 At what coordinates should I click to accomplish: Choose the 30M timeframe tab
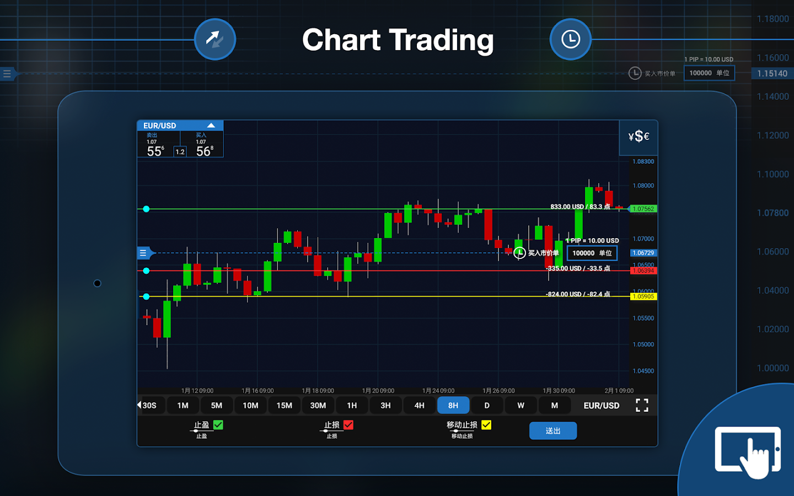pyautogui.click(x=318, y=406)
